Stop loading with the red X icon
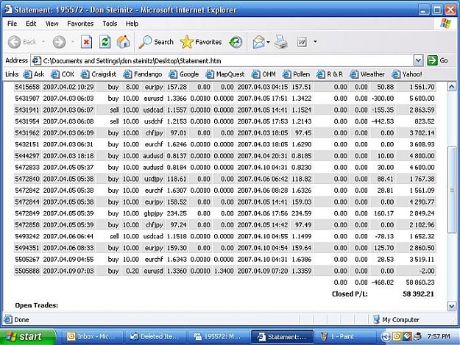This screenshot has height=345, width=460. click(86, 42)
